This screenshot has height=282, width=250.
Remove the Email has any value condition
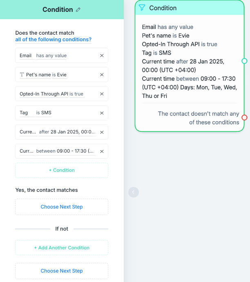coord(102,56)
